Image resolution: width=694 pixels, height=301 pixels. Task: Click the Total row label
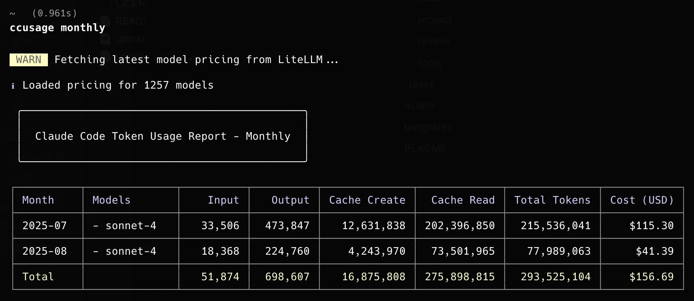click(38, 277)
